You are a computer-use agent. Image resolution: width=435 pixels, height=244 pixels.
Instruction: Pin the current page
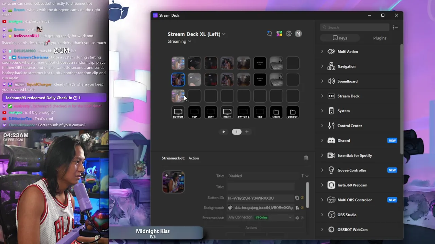(223, 132)
